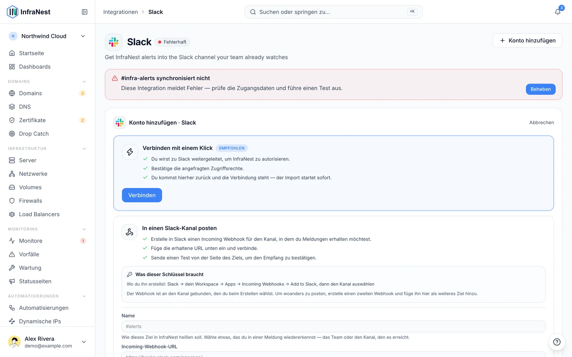Click Abbrechen link

click(542, 122)
